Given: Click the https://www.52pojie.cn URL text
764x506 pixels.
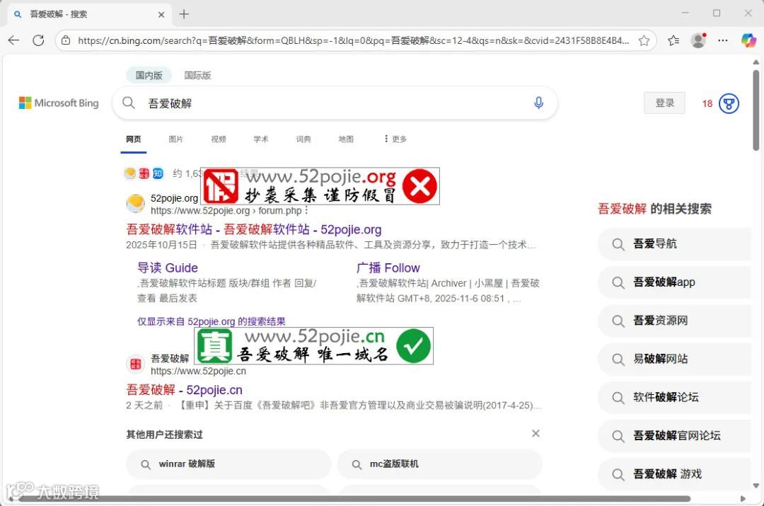Looking at the screenshot, I should 198,371.
